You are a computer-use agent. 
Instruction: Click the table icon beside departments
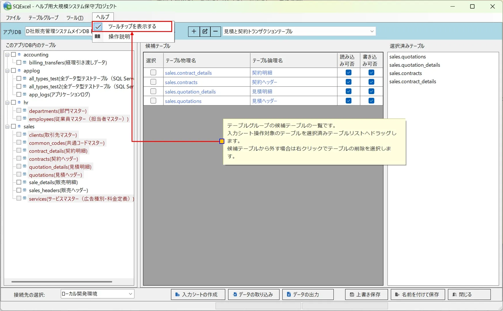tap(25, 110)
